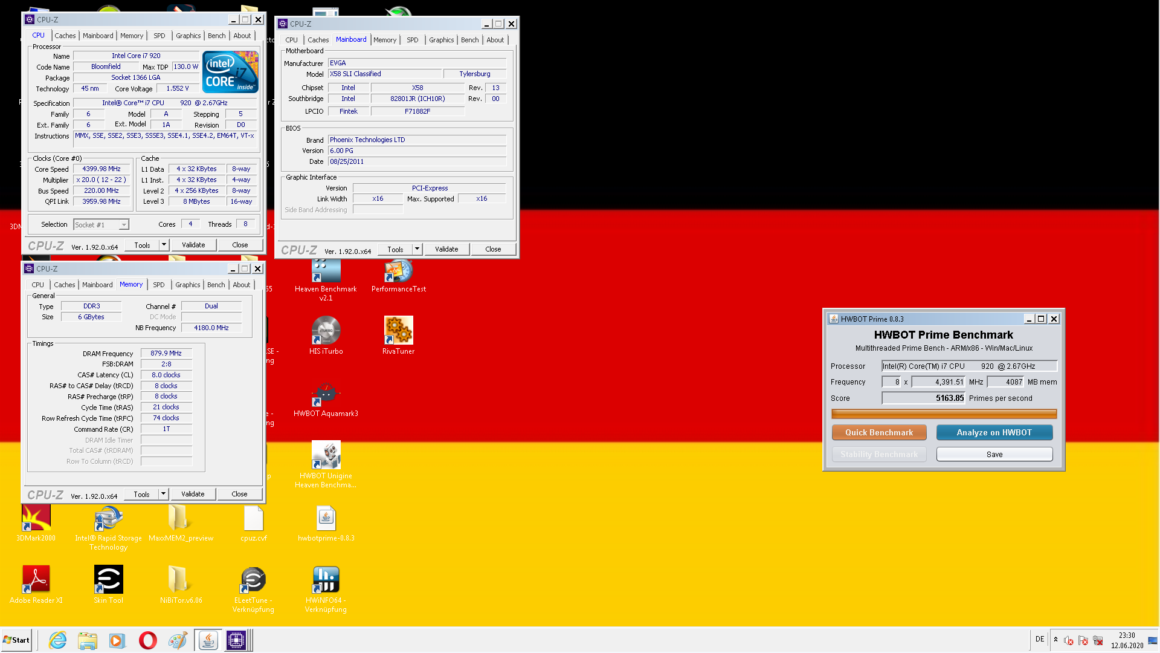Open Graphics tab in Mainboard window

pyautogui.click(x=442, y=40)
